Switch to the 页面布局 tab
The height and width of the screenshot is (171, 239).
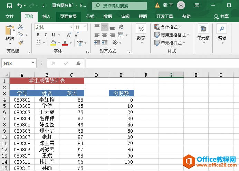click(68, 17)
